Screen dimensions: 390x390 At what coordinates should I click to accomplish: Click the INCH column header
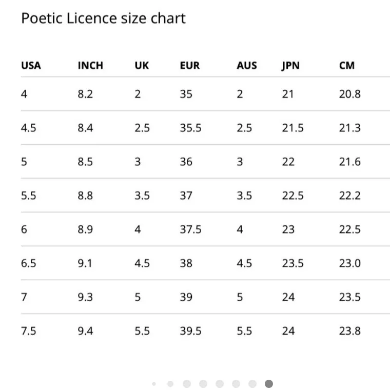click(90, 66)
